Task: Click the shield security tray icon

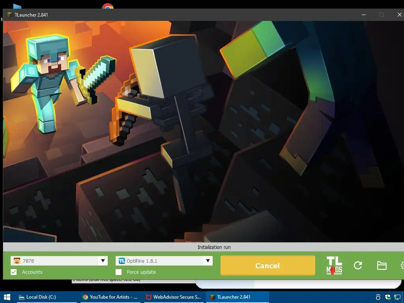Action: click(387, 297)
